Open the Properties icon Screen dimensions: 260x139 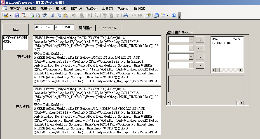148,15
